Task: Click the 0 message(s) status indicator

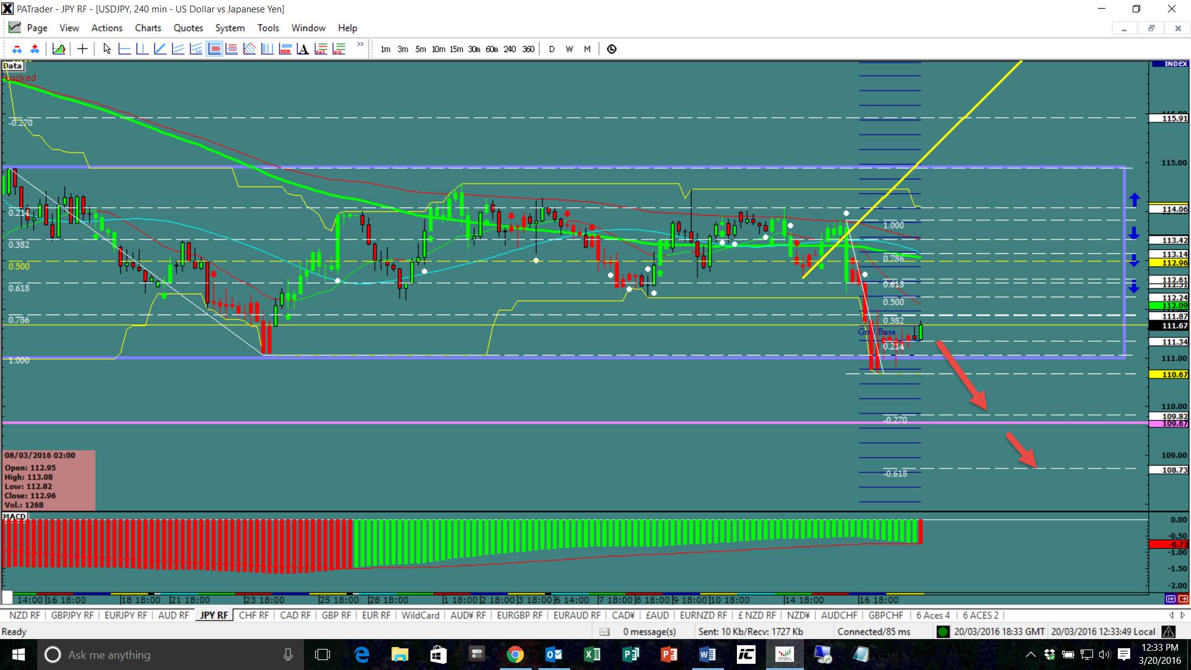Action: click(649, 632)
